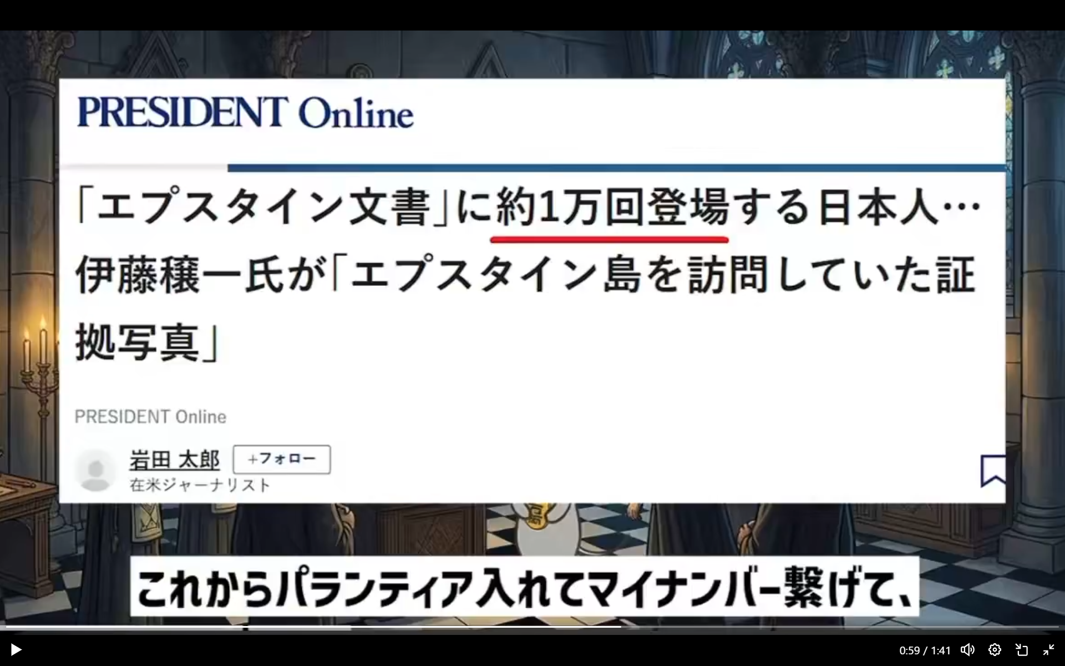The height and width of the screenshot is (666, 1065).
Task: Open the 岩田 太郎 author link
Action: click(x=174, y=460)
